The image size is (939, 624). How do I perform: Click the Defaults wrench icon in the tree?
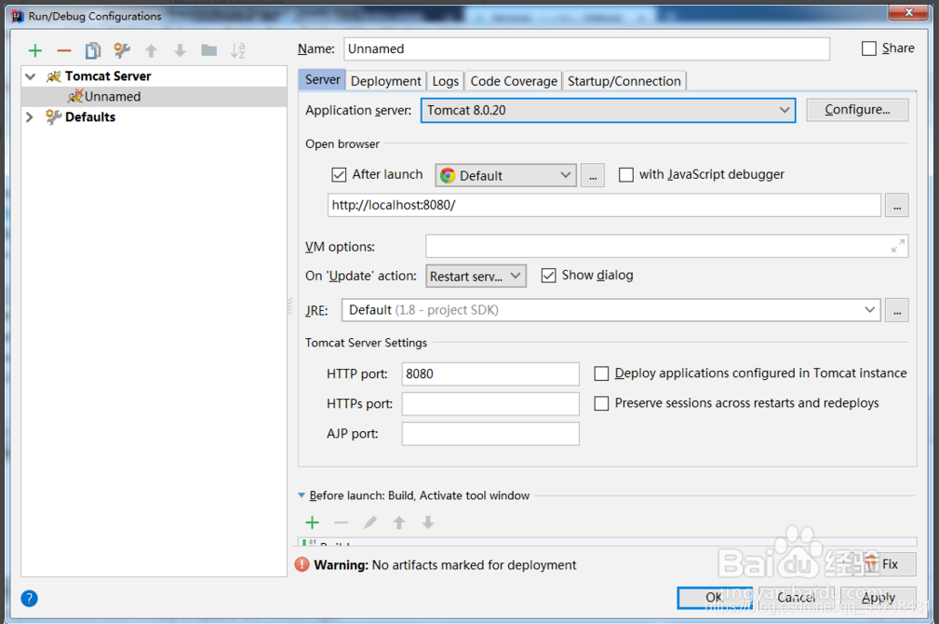point(53,117)
